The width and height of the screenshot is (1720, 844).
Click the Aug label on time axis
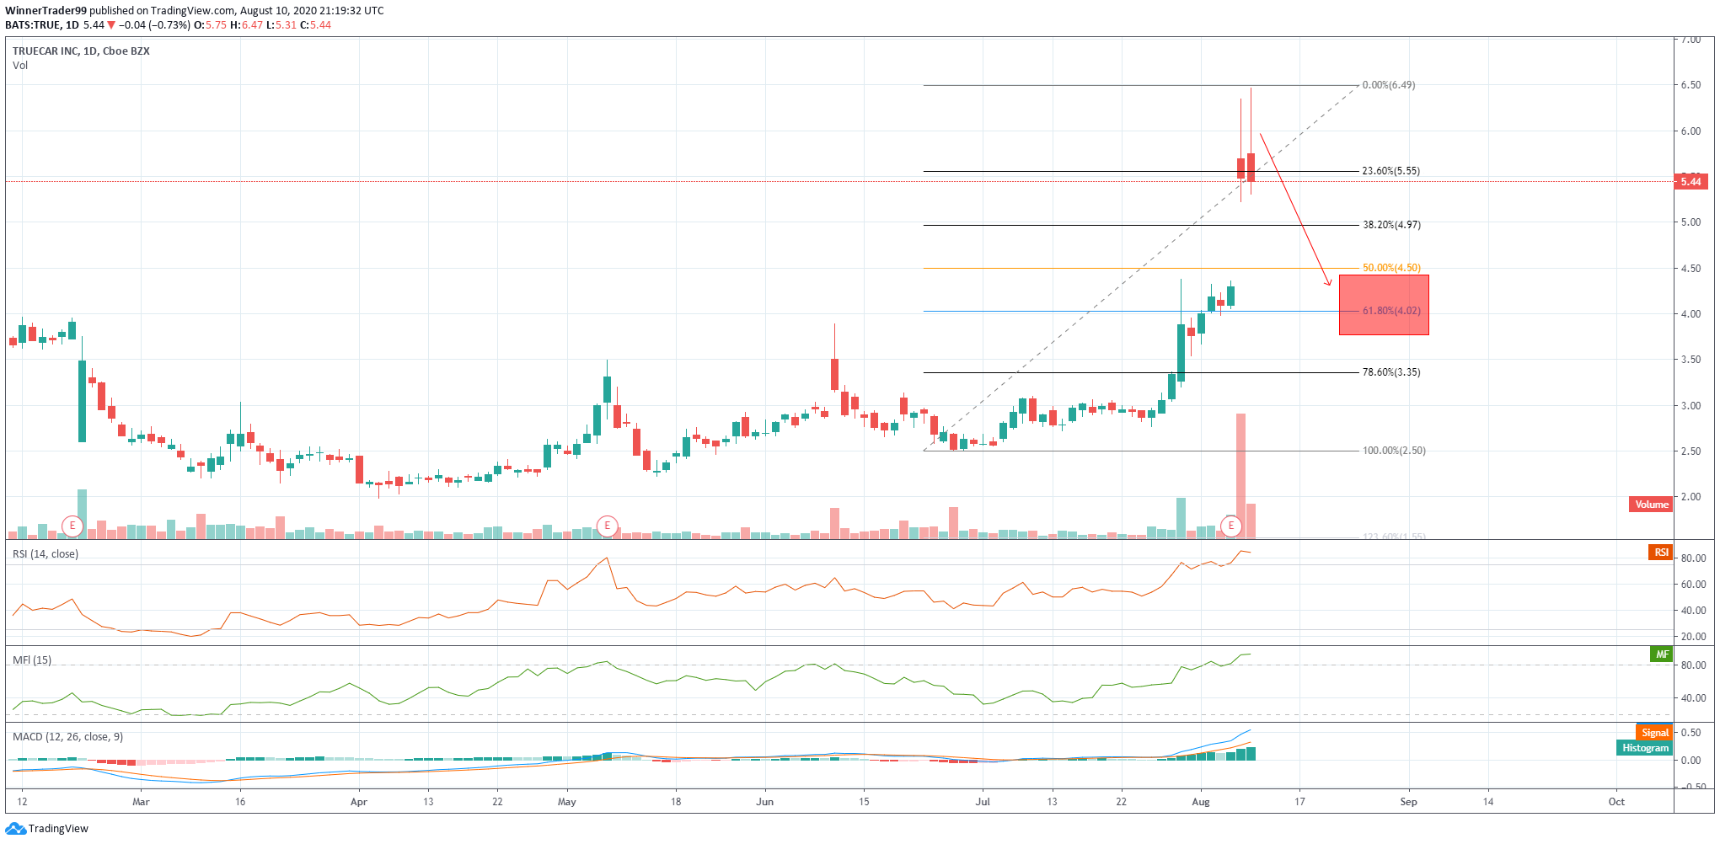[x=1201, y=802]
